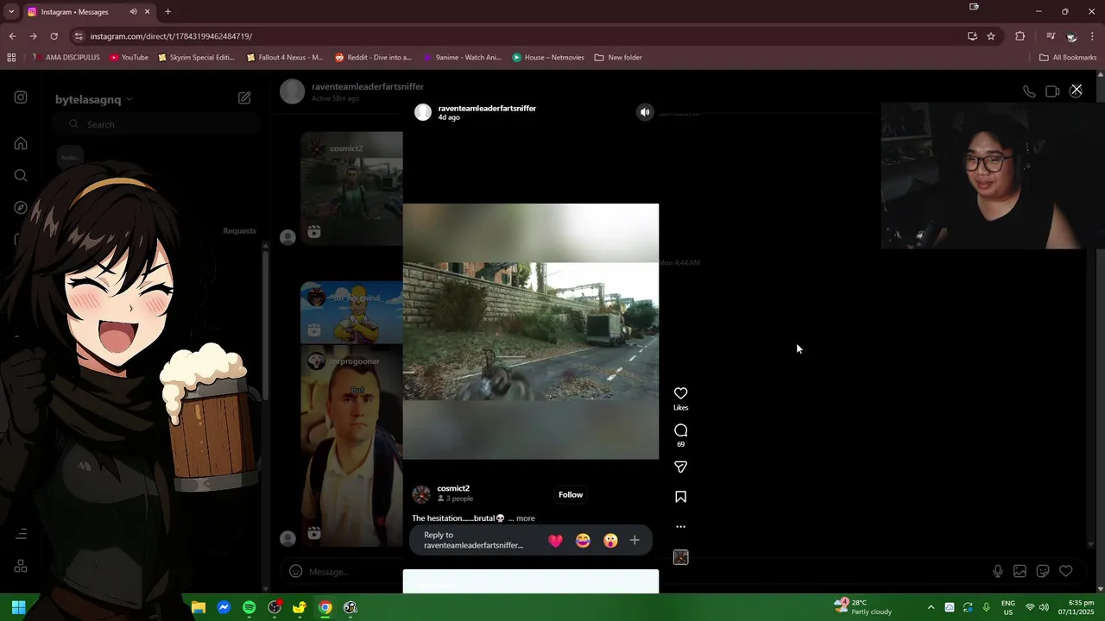
Task: Open Search magnifier in Instagram sidebar
Action: point(21,176)
